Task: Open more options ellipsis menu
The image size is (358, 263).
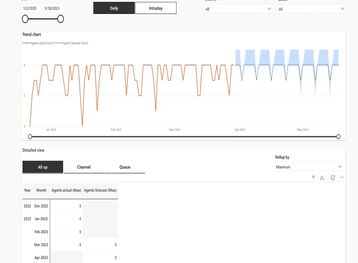Action: (341, 177)
